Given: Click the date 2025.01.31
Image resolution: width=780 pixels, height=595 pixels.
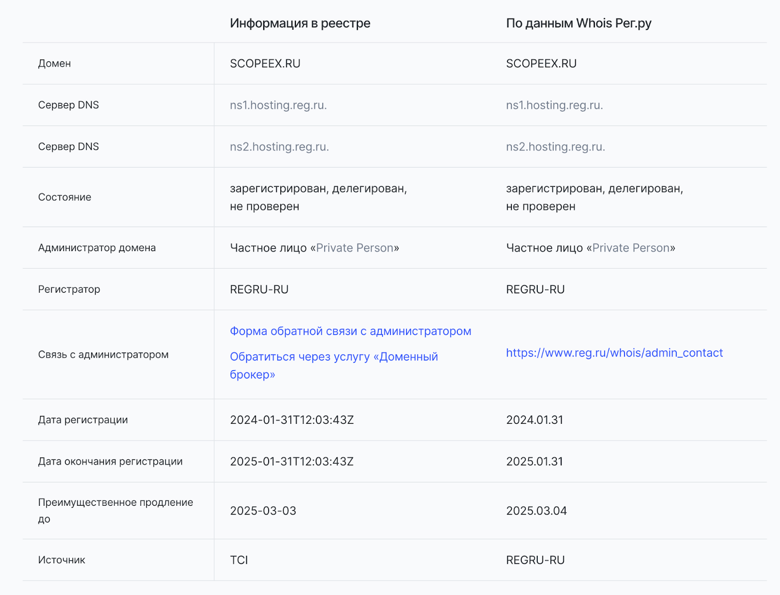Looking at the screenshot, I should coord(535,461).
